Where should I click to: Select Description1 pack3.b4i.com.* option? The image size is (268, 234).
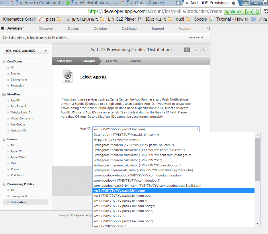click(x=173, y=135)
